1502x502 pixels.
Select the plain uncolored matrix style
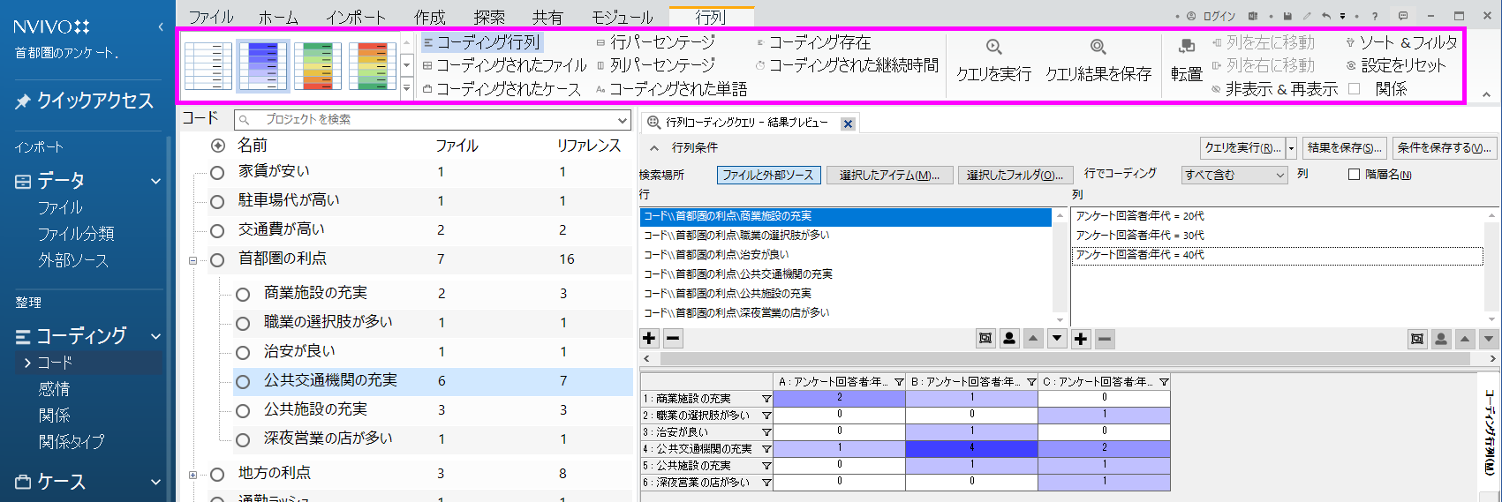(208, 65)
